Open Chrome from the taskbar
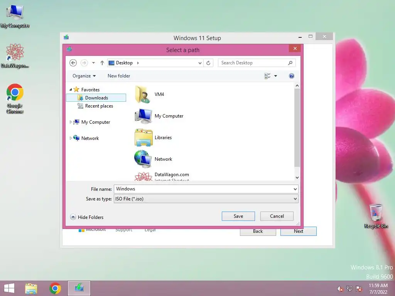 55,288
